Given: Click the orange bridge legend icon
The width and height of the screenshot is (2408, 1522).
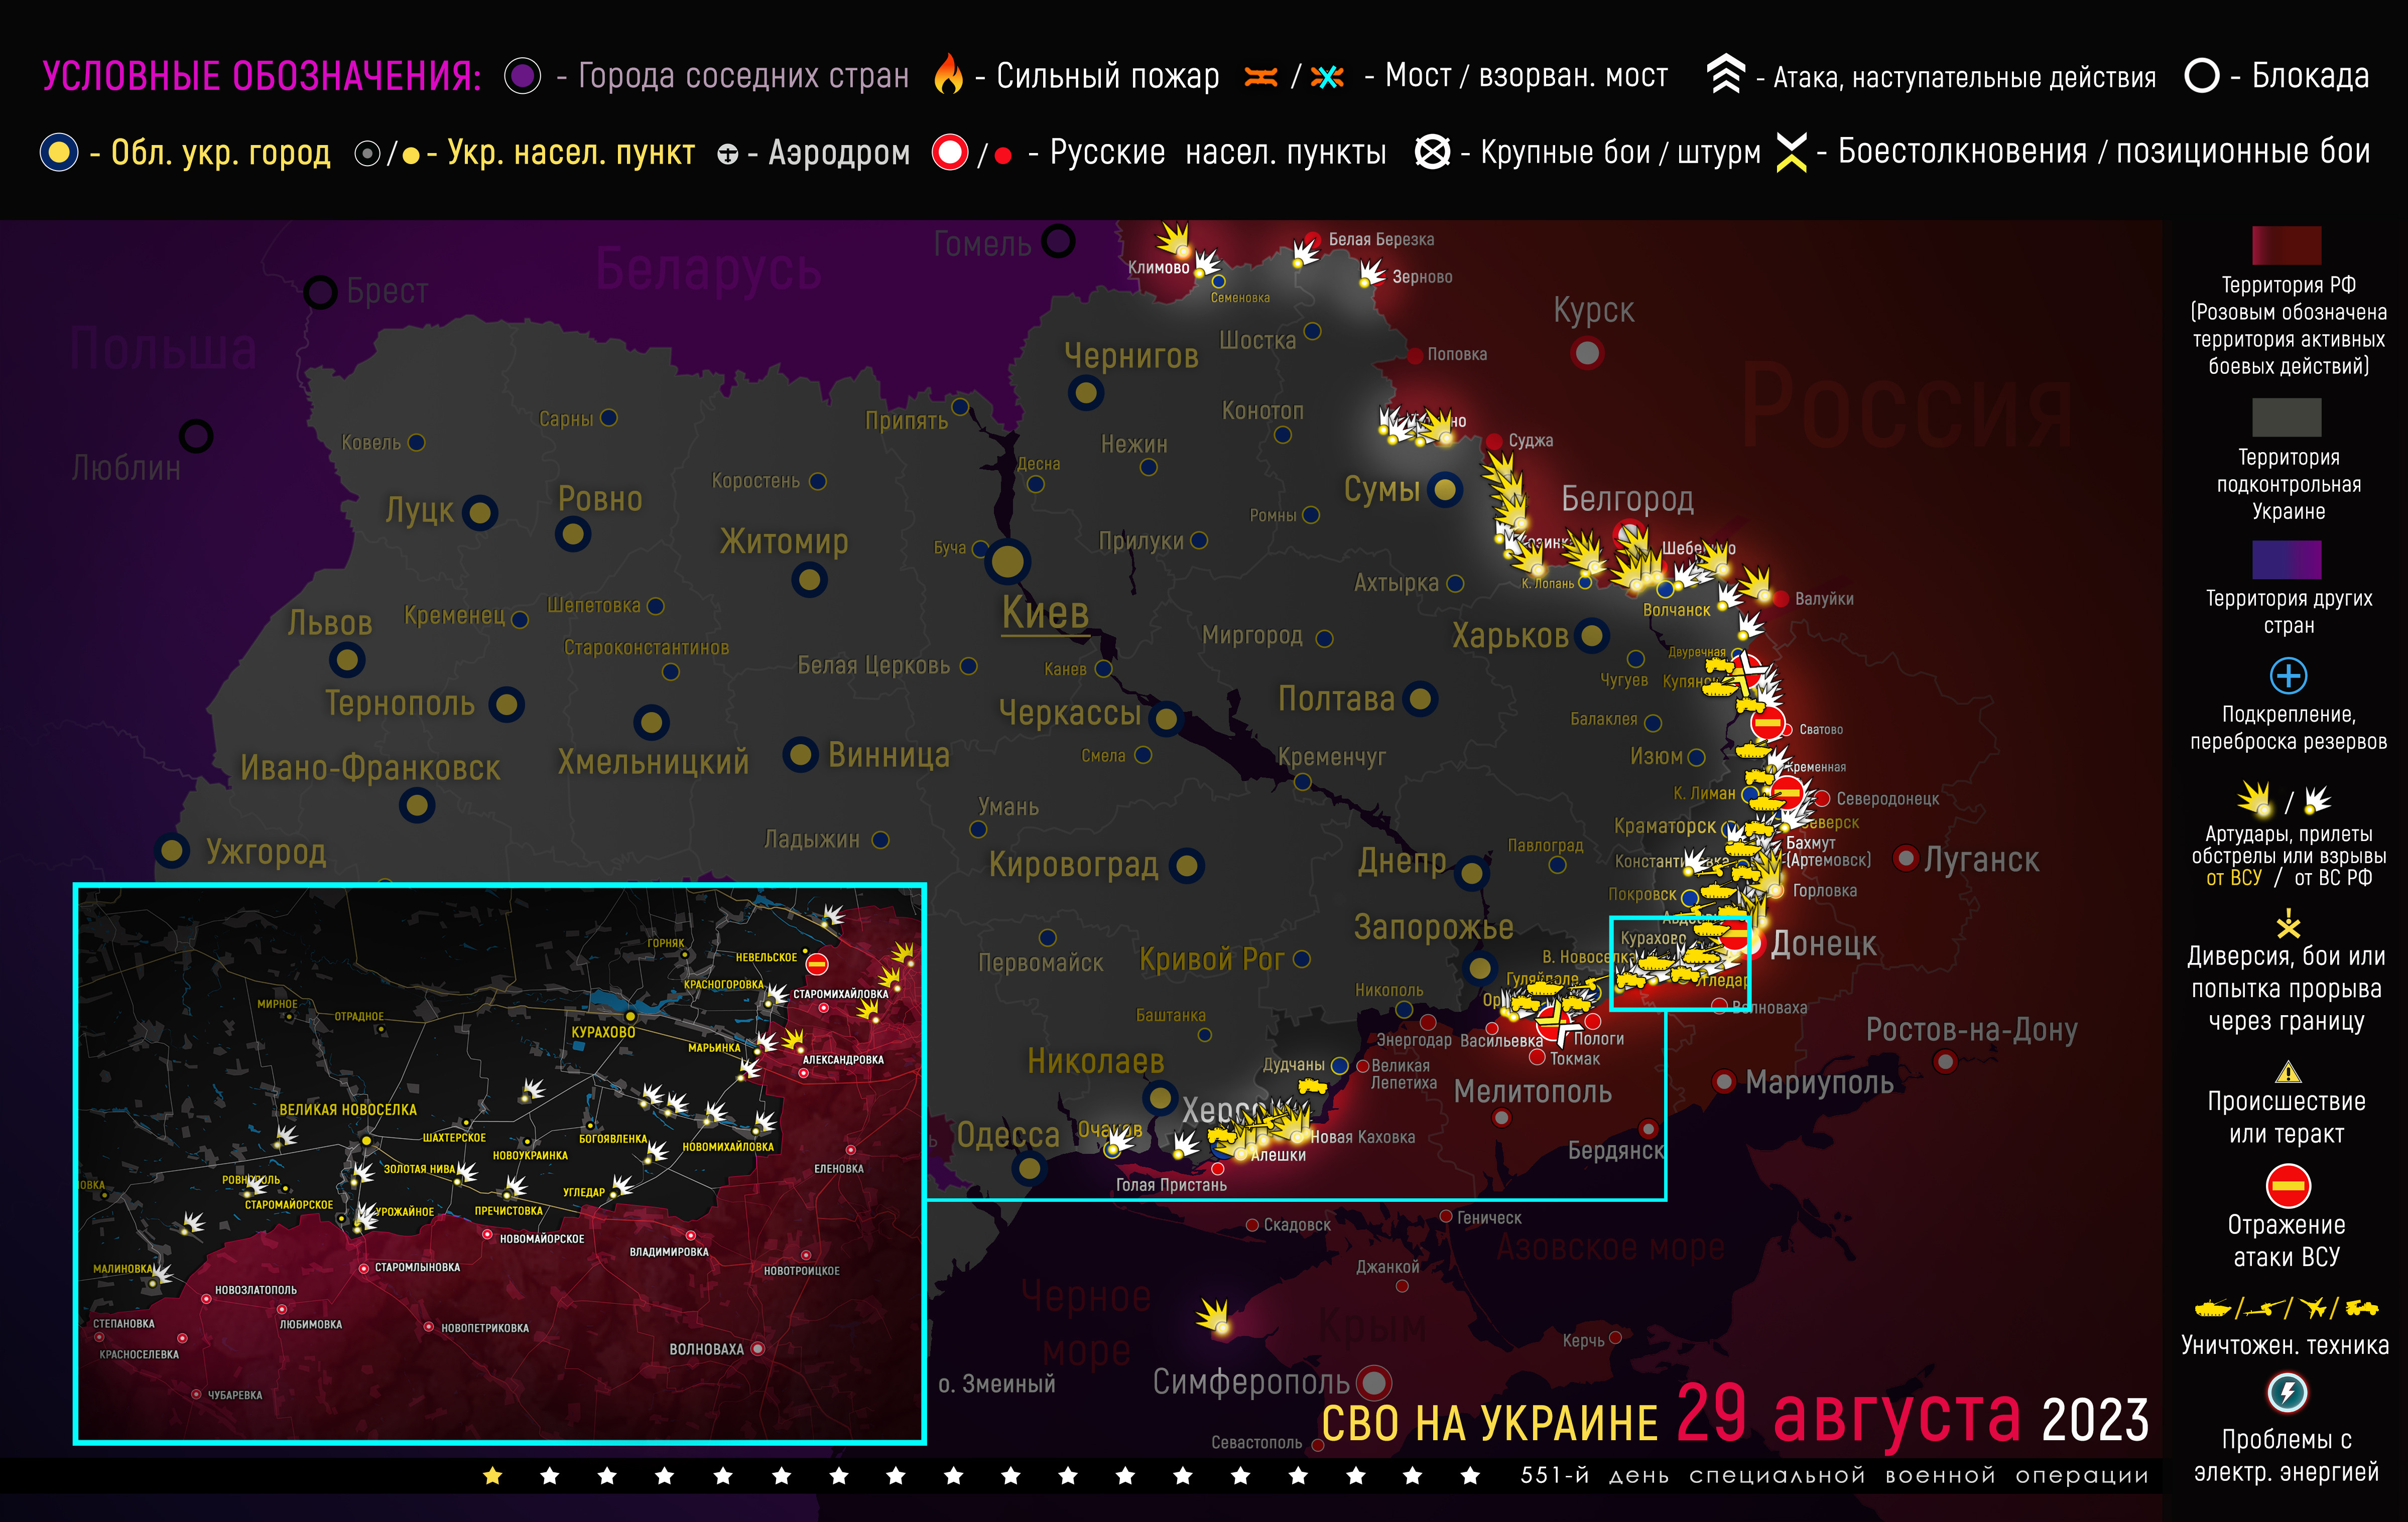Looking at the screenshot, I should point(1261,77).
